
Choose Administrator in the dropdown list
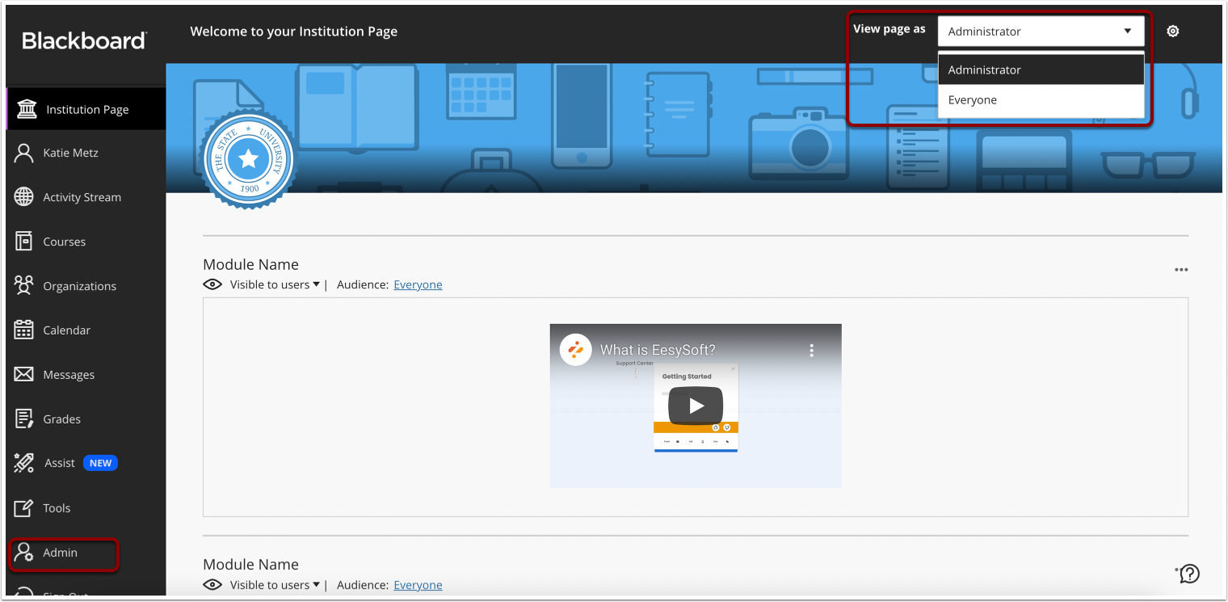tap(1041, 69)
